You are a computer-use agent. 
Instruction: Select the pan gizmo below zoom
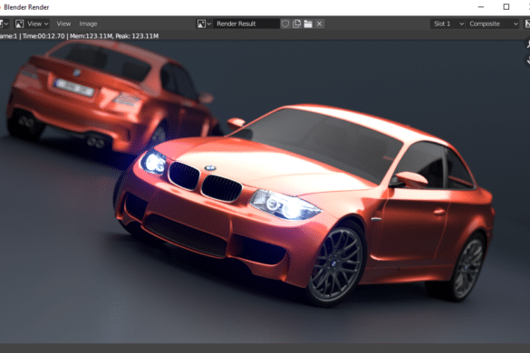(527, 60)
